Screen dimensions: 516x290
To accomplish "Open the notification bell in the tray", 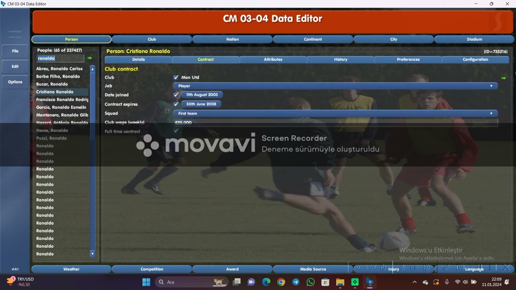I will 507,282.
